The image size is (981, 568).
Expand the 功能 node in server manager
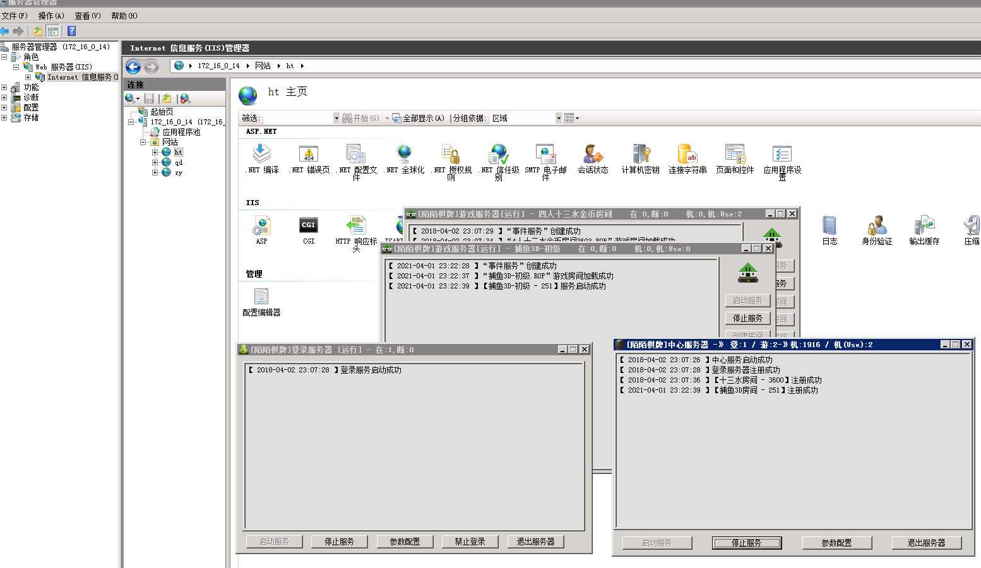point(4,88)
